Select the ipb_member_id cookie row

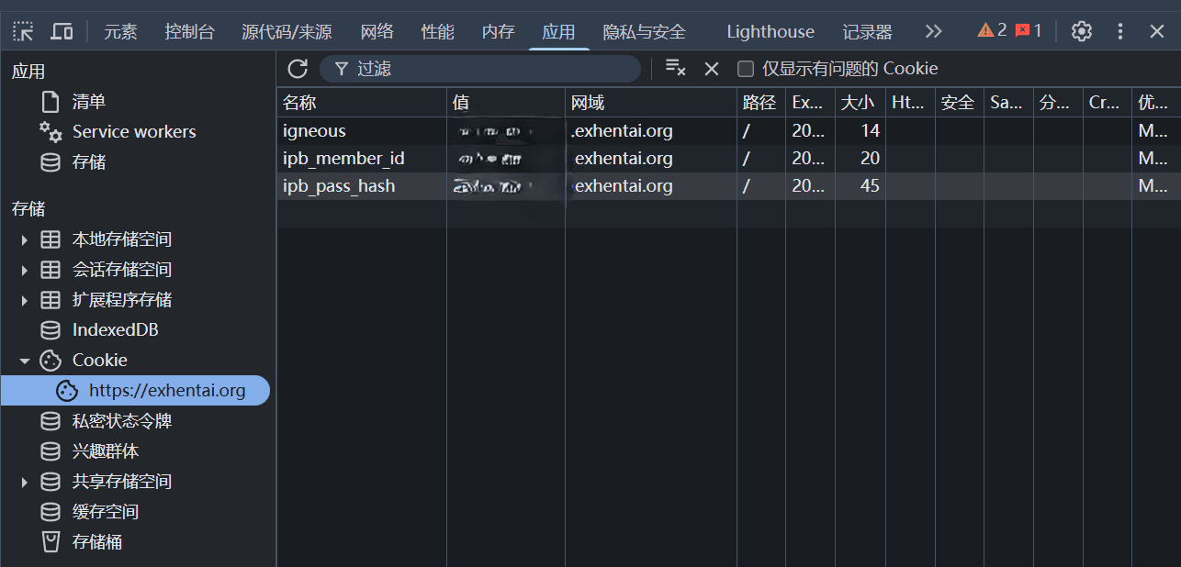[x=729, y=159]
